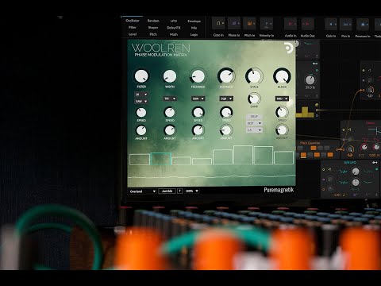The height and width of the screenshot is (286, 381).
Task: Open the SAW waveform dropdown under Filter
Action: (141, 101)
